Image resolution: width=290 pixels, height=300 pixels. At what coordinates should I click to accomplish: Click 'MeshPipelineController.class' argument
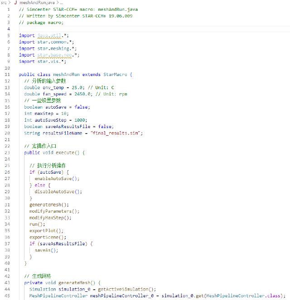[243, 295]
